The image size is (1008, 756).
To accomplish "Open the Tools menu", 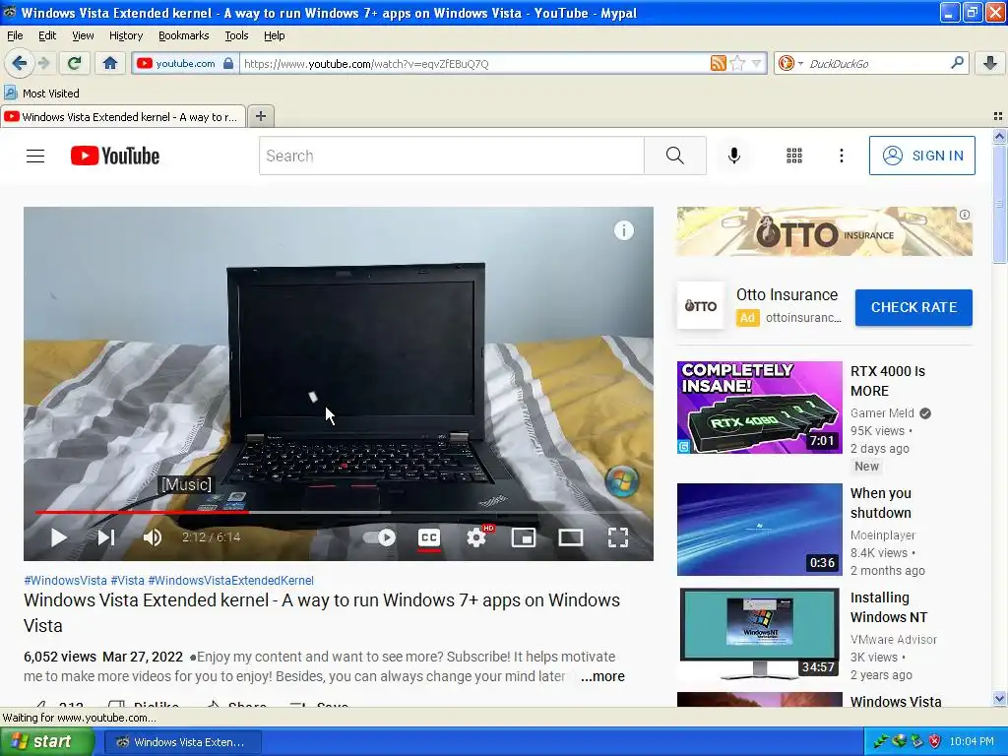I will point(236,35).
